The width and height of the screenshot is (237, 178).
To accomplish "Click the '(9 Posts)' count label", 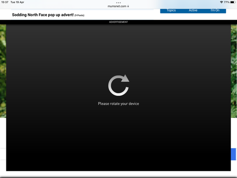I will pos(79,15).
